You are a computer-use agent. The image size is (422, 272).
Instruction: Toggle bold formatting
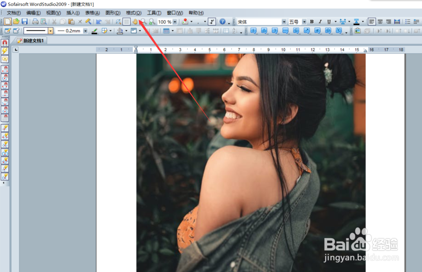[312, 22]
